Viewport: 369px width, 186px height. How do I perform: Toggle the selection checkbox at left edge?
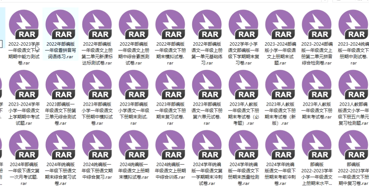click(x=1, y=43)
